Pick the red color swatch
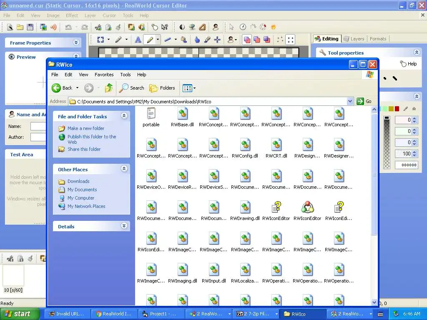This screenshot has width=427, height=320. pos(397,109)
